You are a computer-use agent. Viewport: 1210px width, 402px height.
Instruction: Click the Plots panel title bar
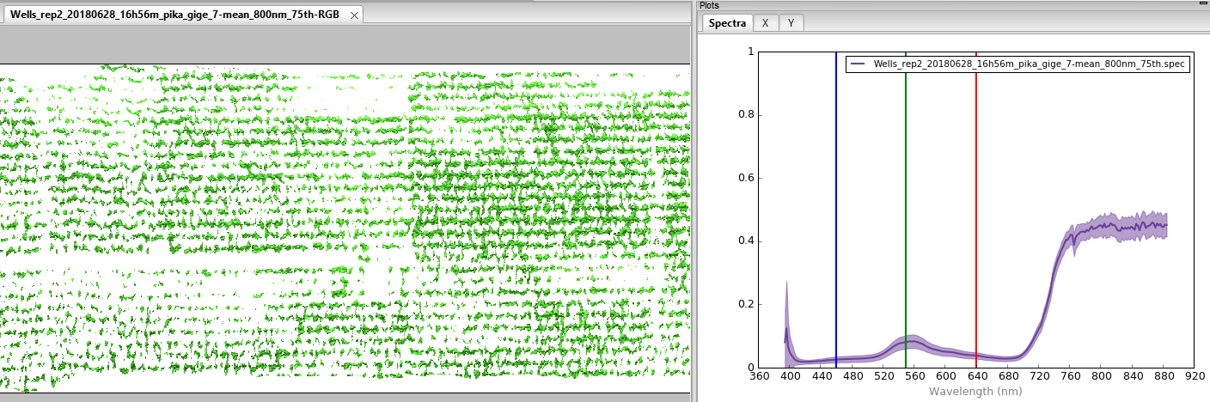coord(945,5)
